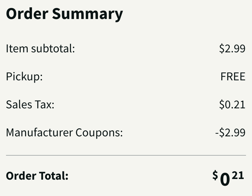Click the word Coupons

99,133
